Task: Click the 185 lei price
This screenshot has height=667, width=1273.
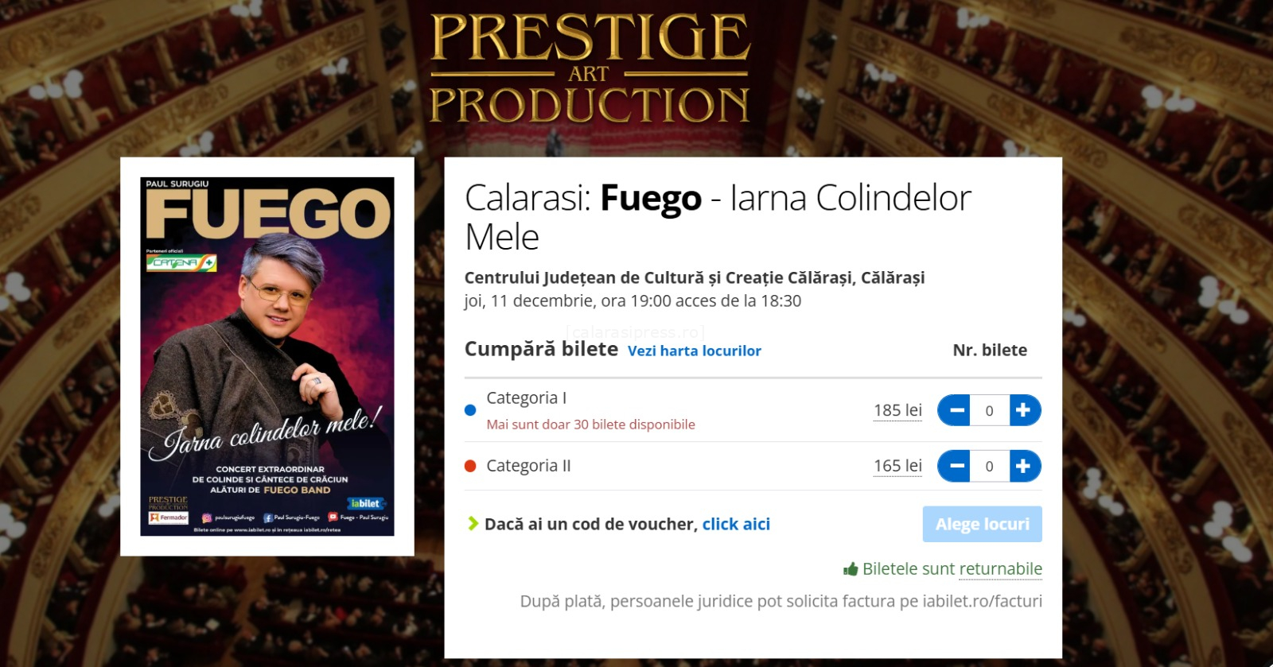Action: [897, 410]
